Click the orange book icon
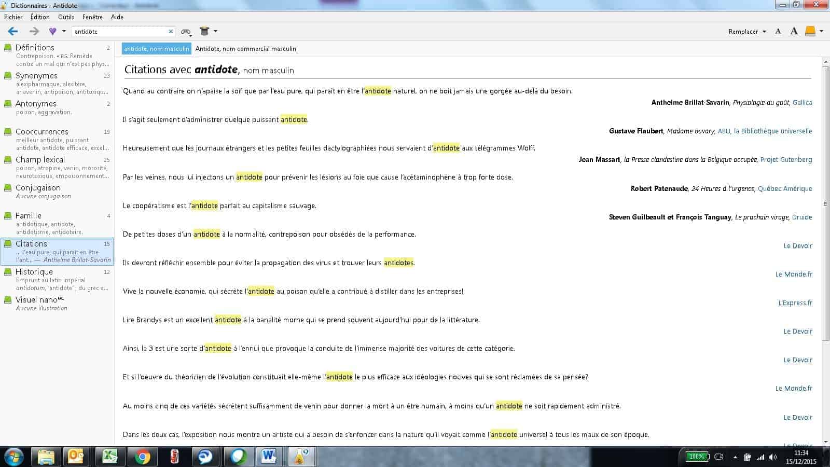Screen dimensions: 830x467 (x=810, y=32)
